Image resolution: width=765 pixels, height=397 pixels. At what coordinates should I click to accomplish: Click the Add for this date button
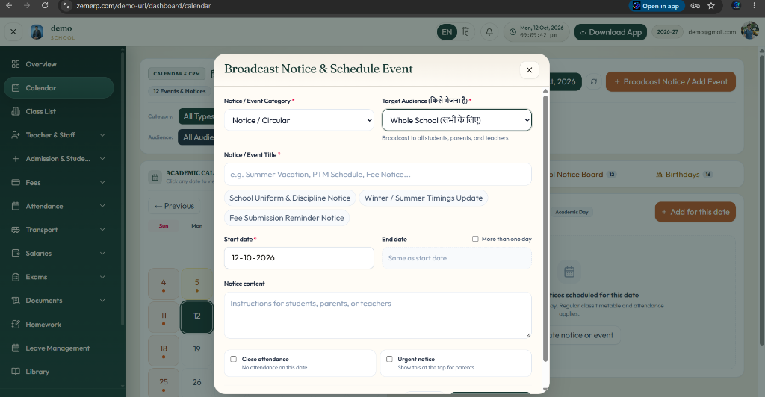click(x=696, y=212)
